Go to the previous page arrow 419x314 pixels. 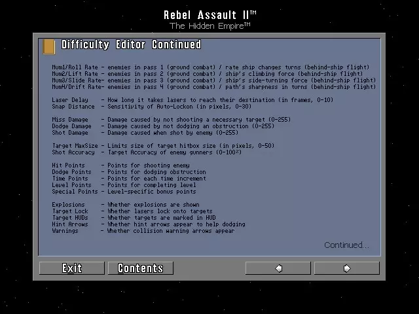click(278, 268)
